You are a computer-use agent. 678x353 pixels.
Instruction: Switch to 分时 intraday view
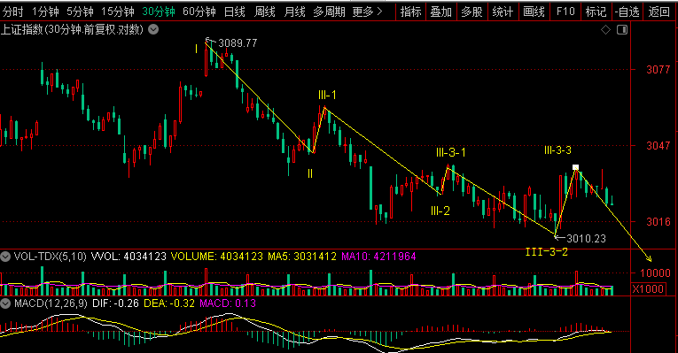click(x=12, y=12)
